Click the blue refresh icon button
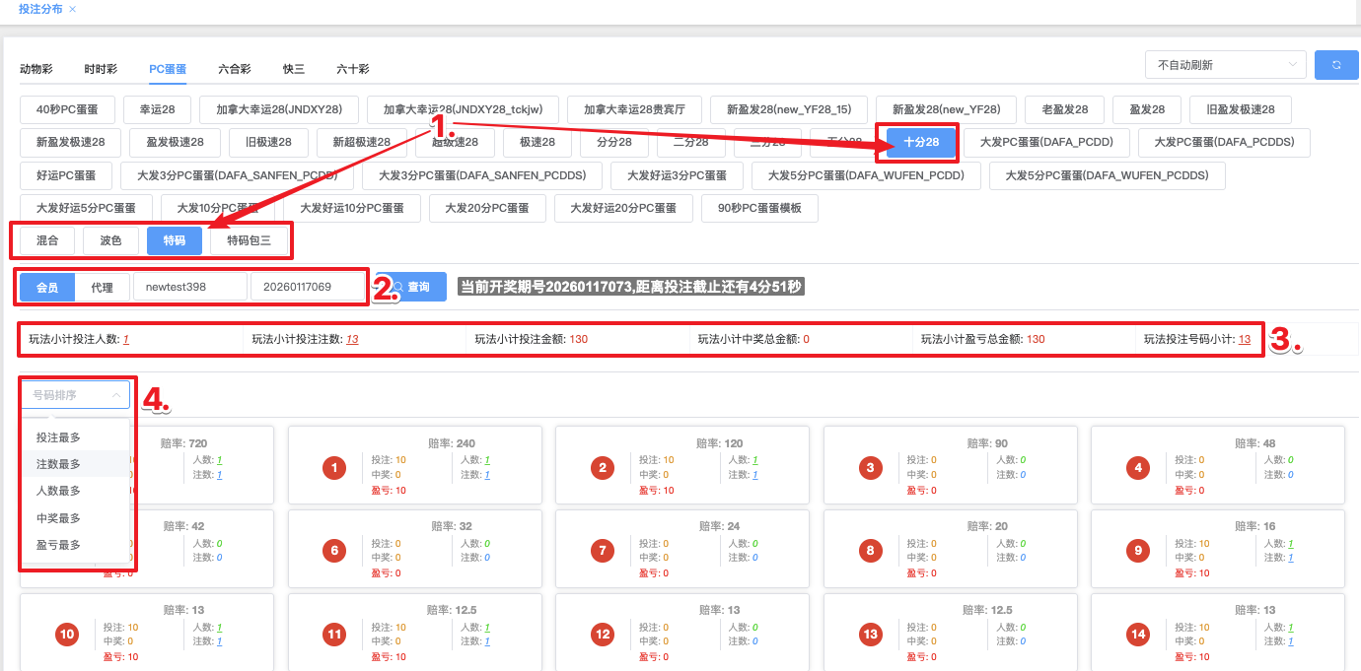Screen dimensions: 1361x671 pyautogui.click(x=1336, y=65)
